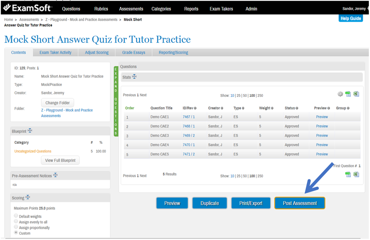Show 10 results using the top pager
The height and width of the screenshot is (240, 370).
[x=232, y=96]
